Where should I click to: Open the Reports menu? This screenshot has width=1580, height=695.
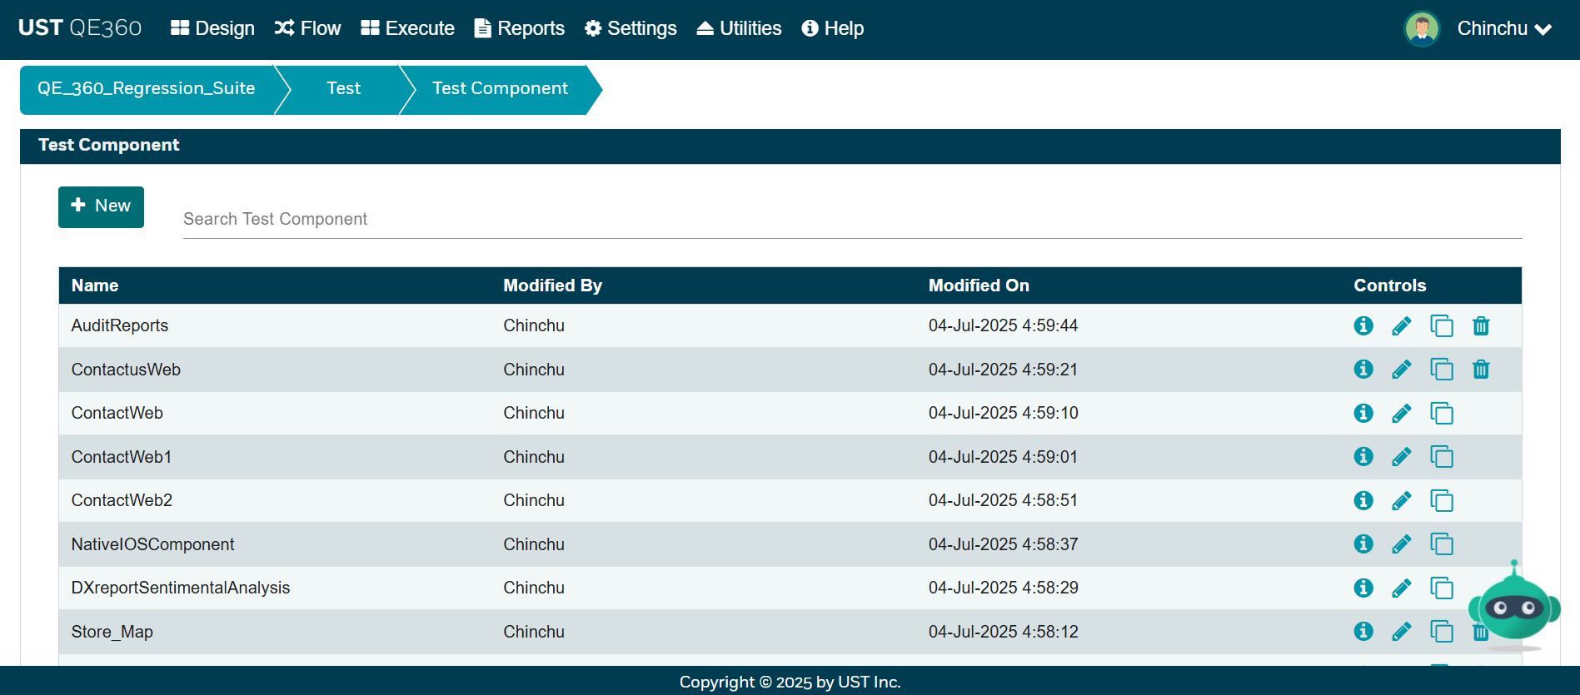click(519, 28)
